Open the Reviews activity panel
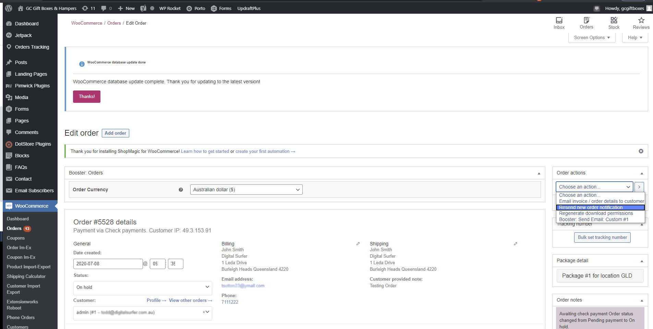The image size is (653, 329). pyautogui.click(x=641, y=23)
